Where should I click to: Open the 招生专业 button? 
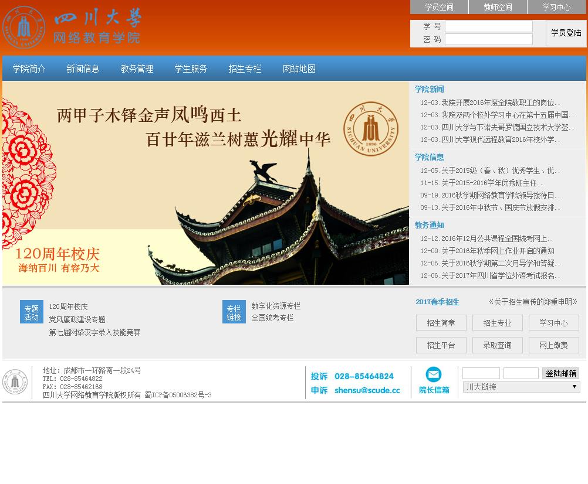[x=497, y=323]
